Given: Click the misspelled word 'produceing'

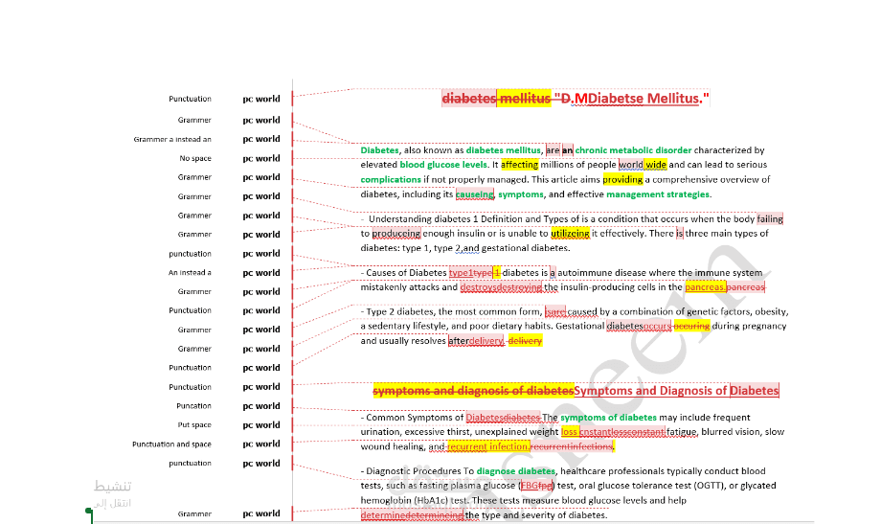Looking at the screenshot, I should point(396,234).
